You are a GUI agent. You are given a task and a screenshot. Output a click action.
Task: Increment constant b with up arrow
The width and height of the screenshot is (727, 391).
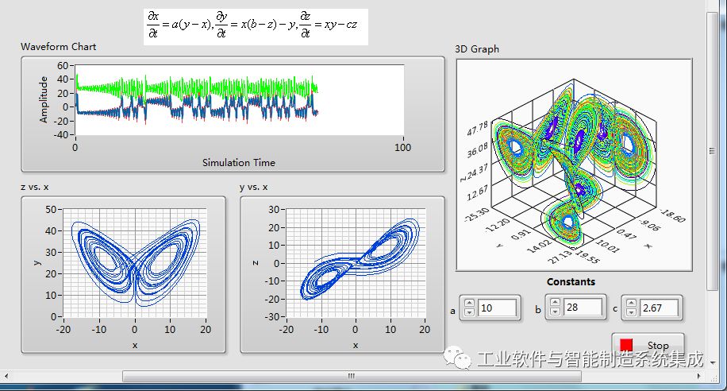tap(555, 303)
